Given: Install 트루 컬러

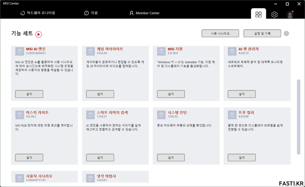Looking at the screenshot, I should pos(242,157).
